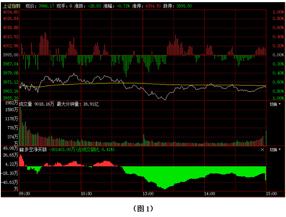Click the 涨停 price 4394.50
This screenshot has width=286, height=217.
(x=153, y=6)
